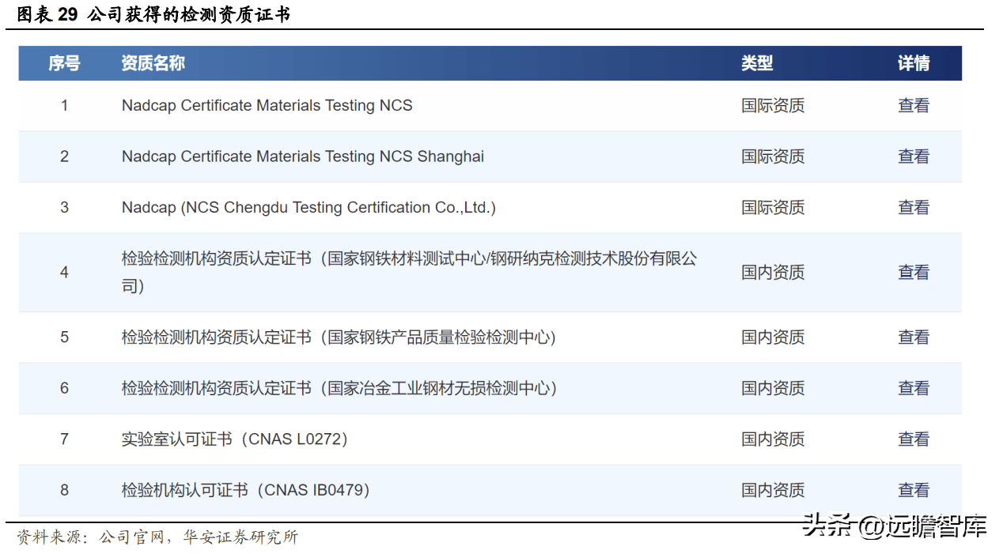Click 国内资质 in row 4
The width and height of the screenshot is (1003, 554).
tap(773, 272)
